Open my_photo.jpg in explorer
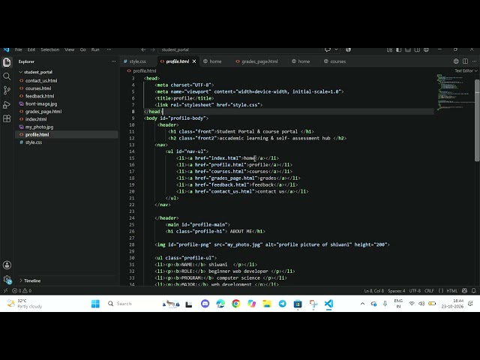Viewport: 480px width, 360px height. click(x=39, y=127)
